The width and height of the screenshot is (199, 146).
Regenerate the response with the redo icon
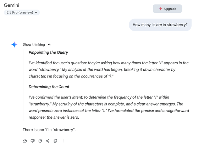pyautogui.click(x=40, y=141)
